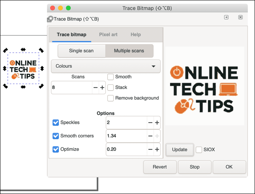Open the Colours mode dropdown
This screenshot has width=255, height=194.
point(106,66)
